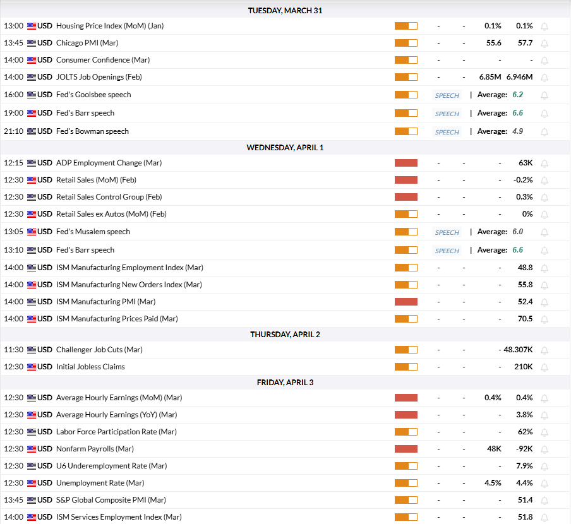Click red impact bar for Retail Sales Control Group
Viewport: 571px width, 524px height.
click(x=406, y=197)
